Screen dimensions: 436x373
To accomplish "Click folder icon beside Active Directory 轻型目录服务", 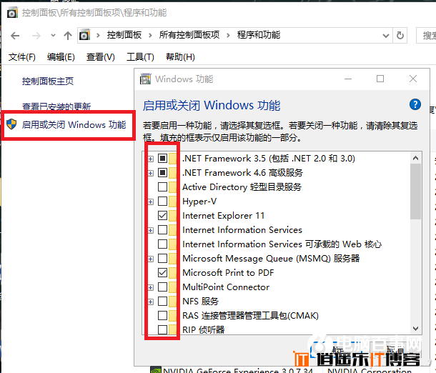I will click(173, 186).
